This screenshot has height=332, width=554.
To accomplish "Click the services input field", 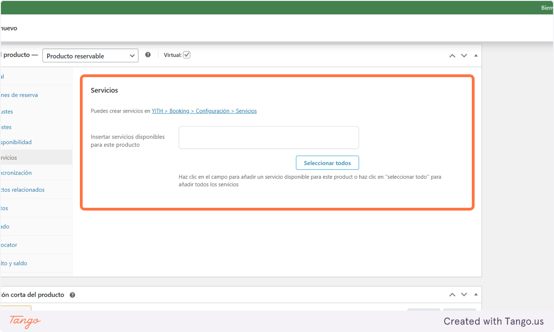I will click(x=269, y=138).
